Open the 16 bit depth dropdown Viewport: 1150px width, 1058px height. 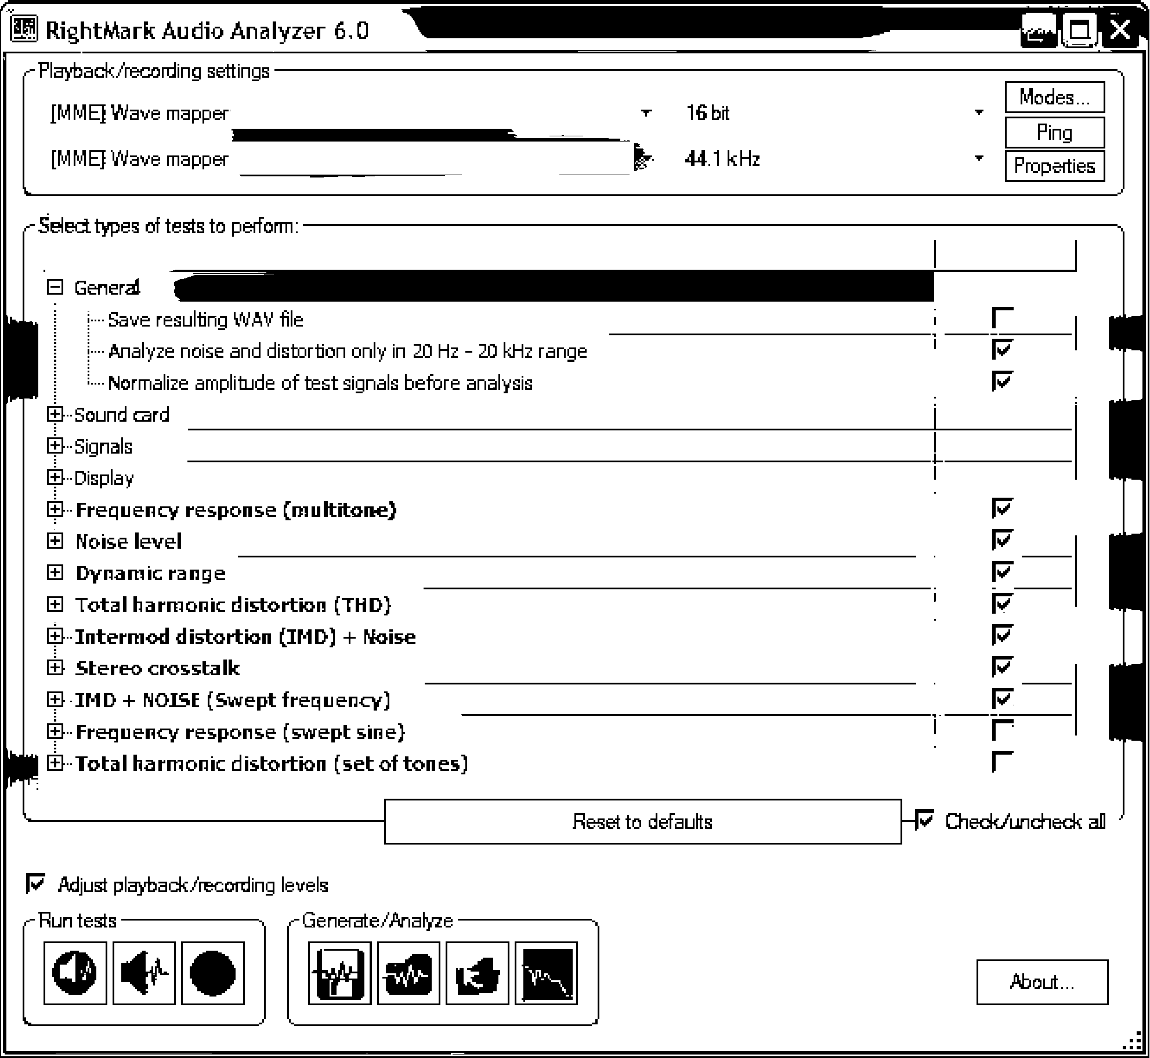click(x=979, y=112)
